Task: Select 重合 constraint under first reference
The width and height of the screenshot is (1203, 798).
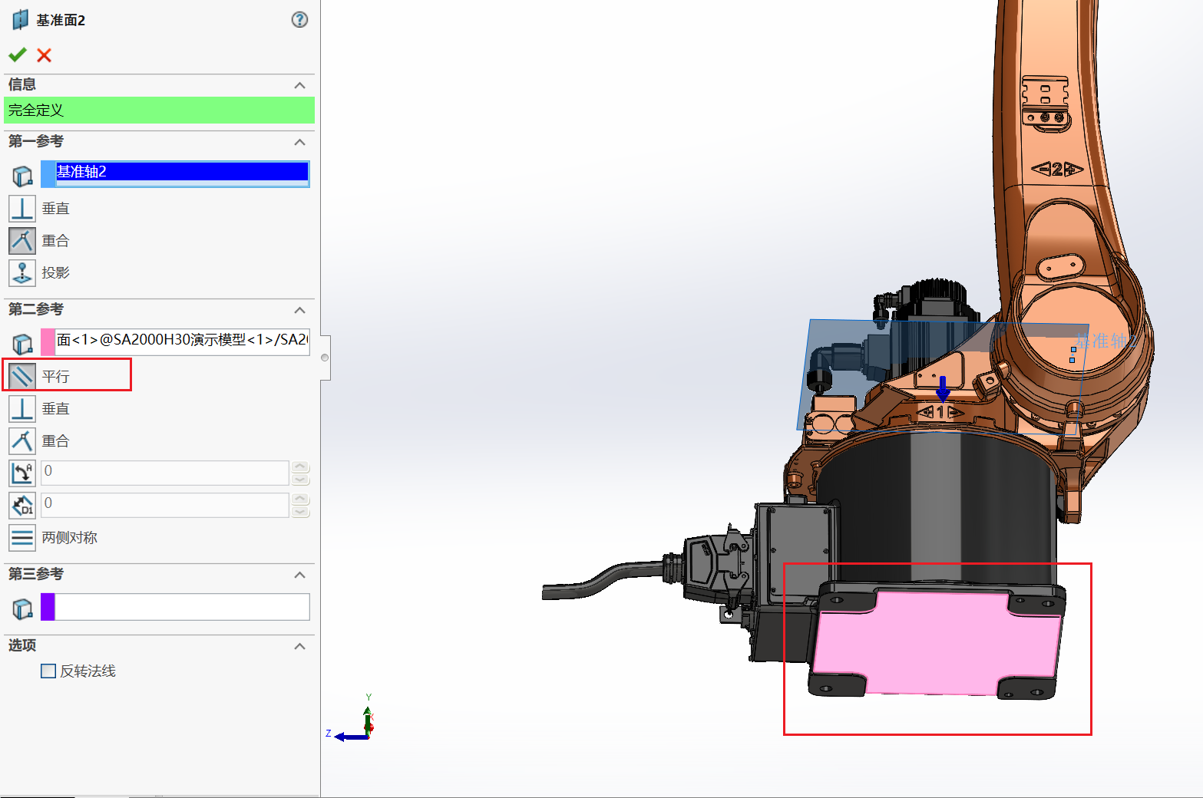Action: 22,241
